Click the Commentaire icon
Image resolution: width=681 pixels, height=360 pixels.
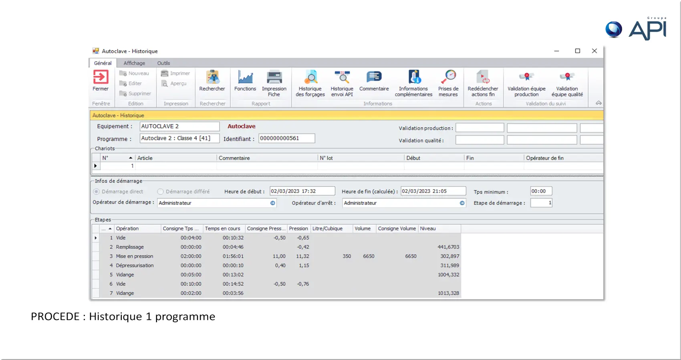pyautogui.click(x=374, y=77)
